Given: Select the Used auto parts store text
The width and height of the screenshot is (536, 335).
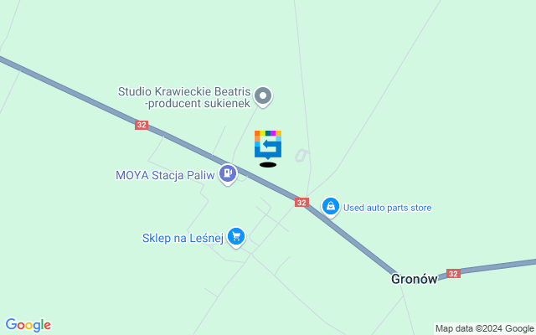Looking at the screenshot, I should point(387,208).
